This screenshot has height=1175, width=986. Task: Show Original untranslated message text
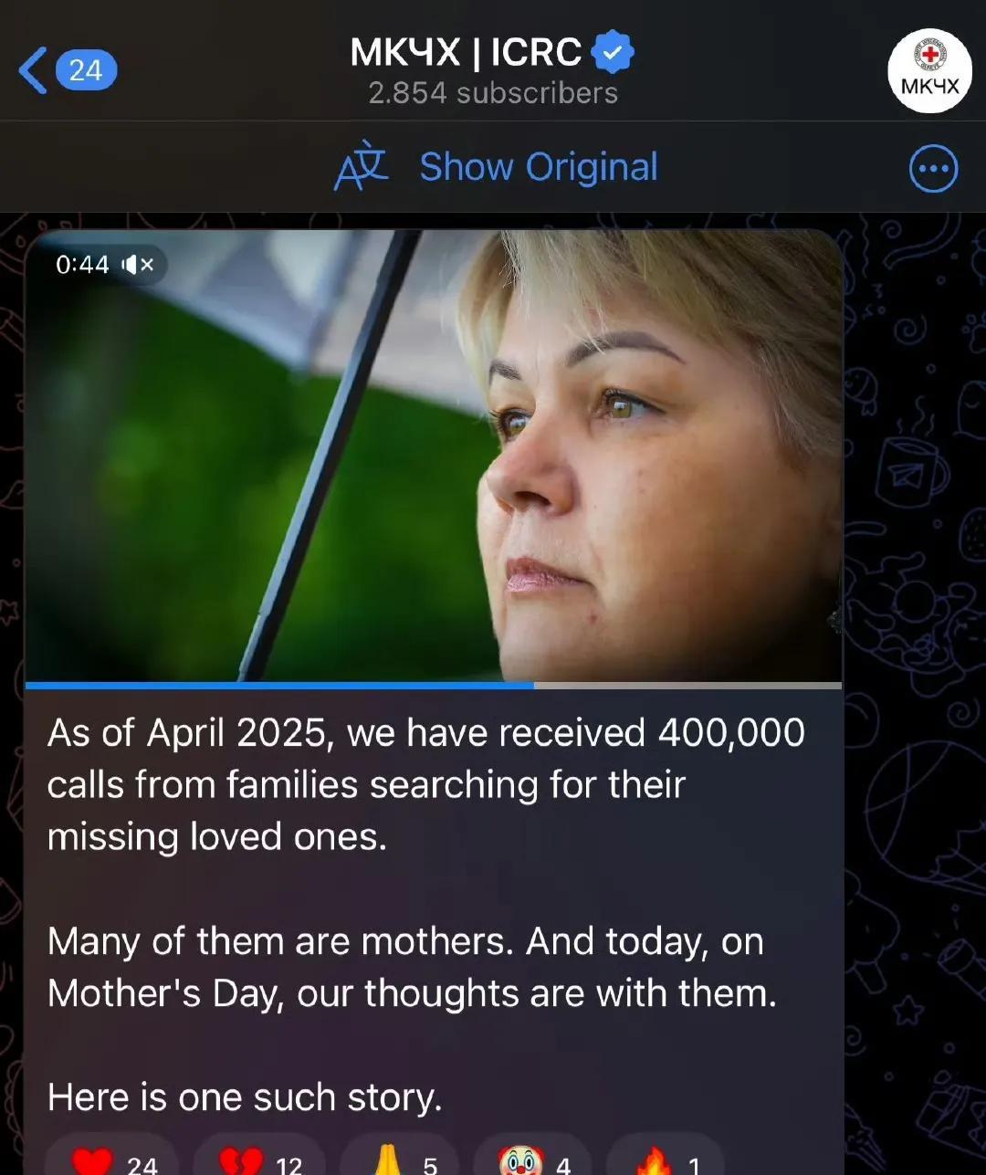point(539,167)
